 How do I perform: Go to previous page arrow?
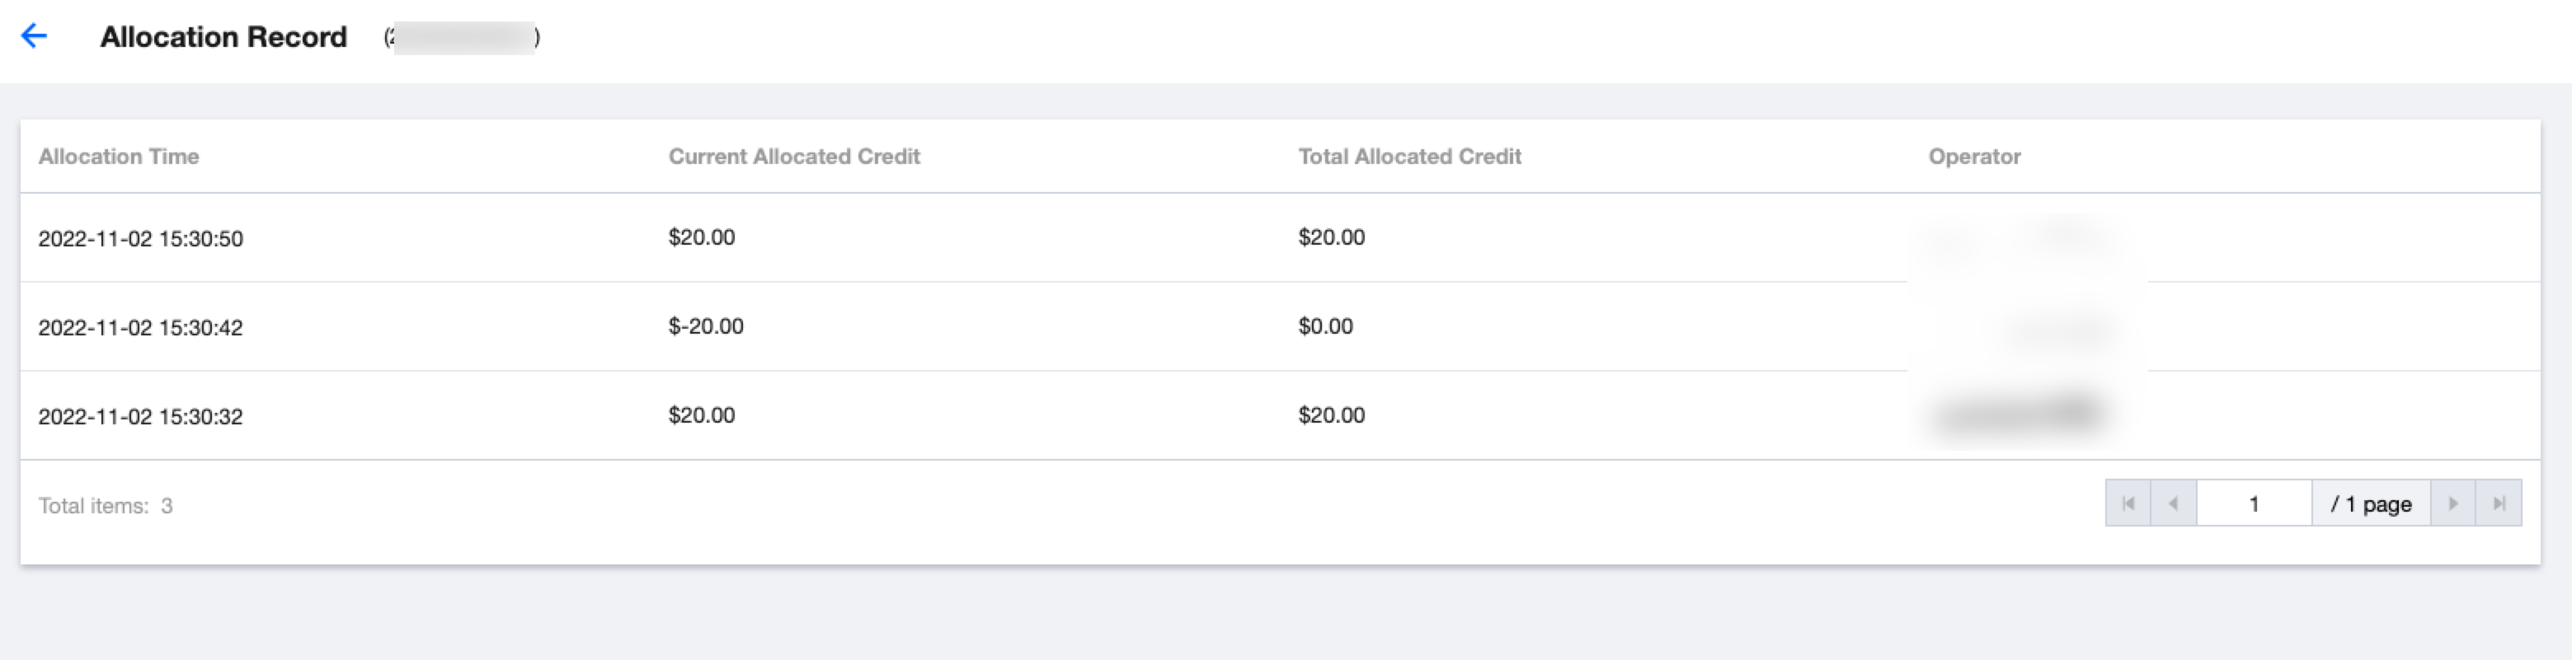point(2174,503)
